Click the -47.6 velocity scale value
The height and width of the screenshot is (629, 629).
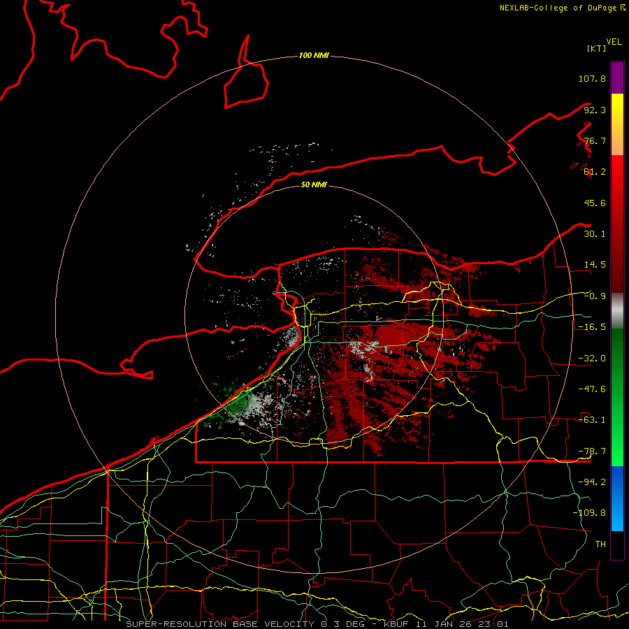(591, 389)
